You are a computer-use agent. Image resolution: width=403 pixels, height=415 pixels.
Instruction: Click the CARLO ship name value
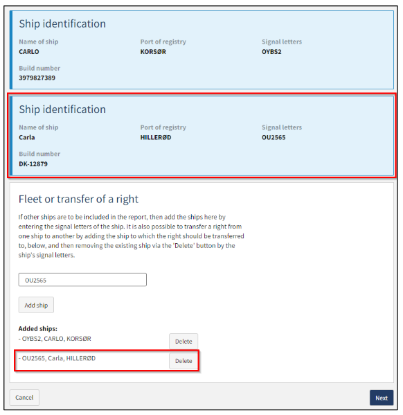click(x=29, y=51)
